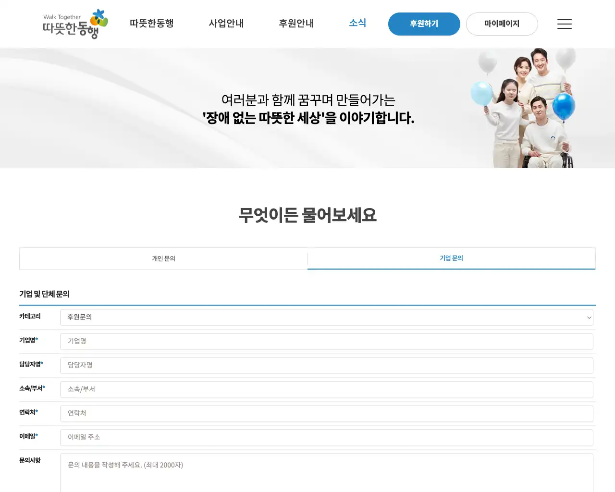
Task: Switch to the 개인 문의 tab
Action: (x=163, y=258)
